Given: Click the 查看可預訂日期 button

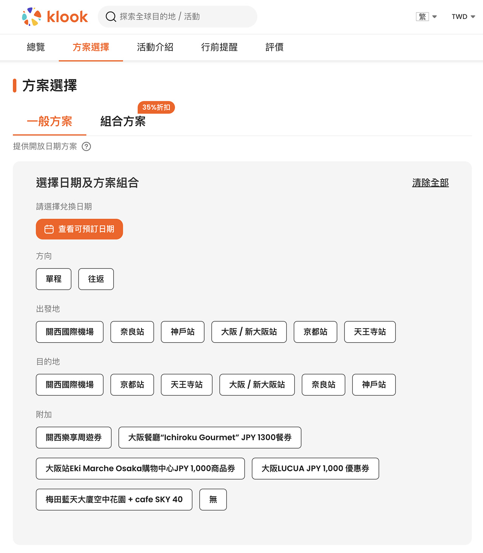Looking at the screenshot, I should pyautogui.click(x=79, y=229).
